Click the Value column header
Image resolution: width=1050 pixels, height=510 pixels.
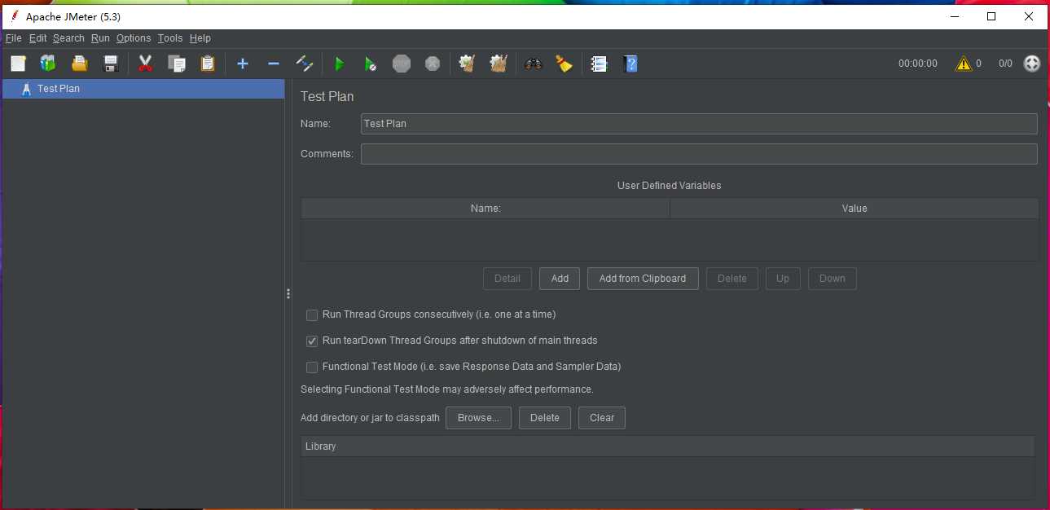[854, 209]
